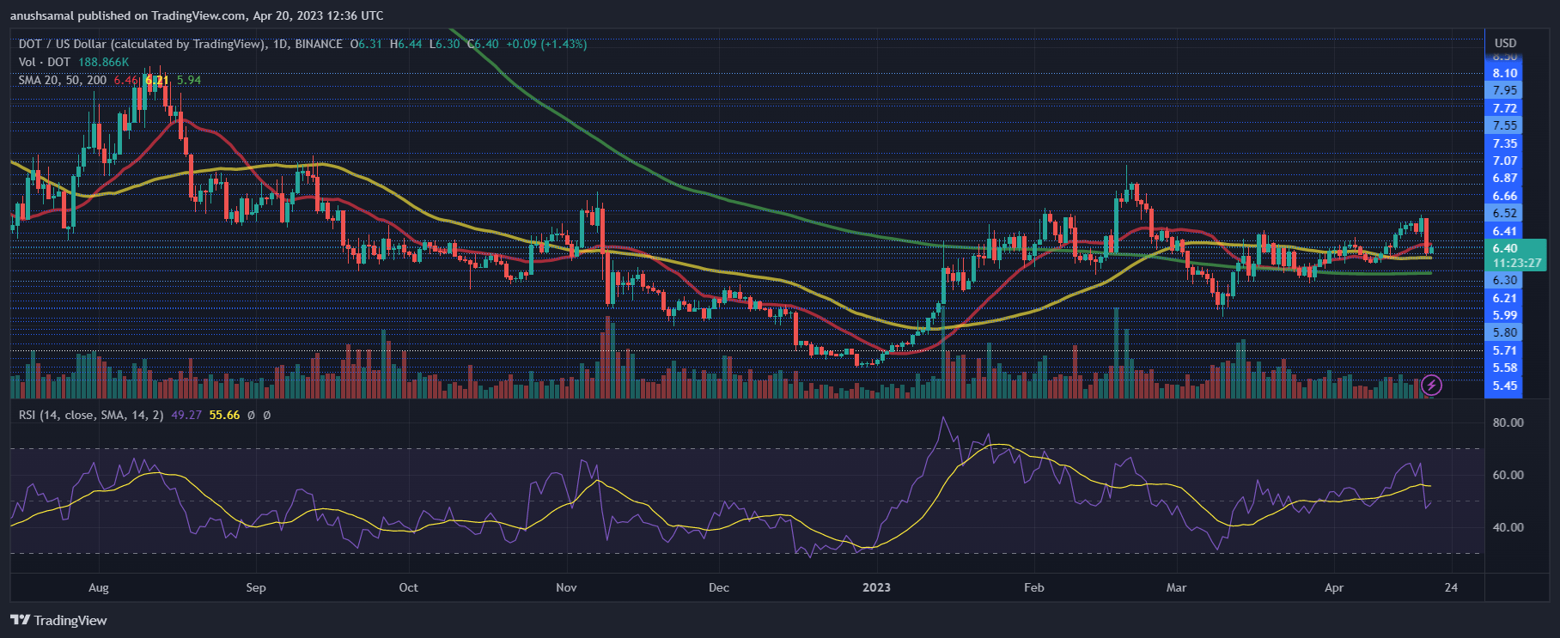Screen dimensions: 1560x638
Task: Click the Aug label on time axis
Action: coord(99,587)
